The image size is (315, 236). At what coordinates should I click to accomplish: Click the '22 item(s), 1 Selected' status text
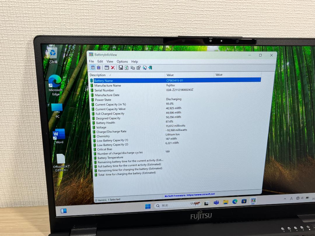point(107,200)
